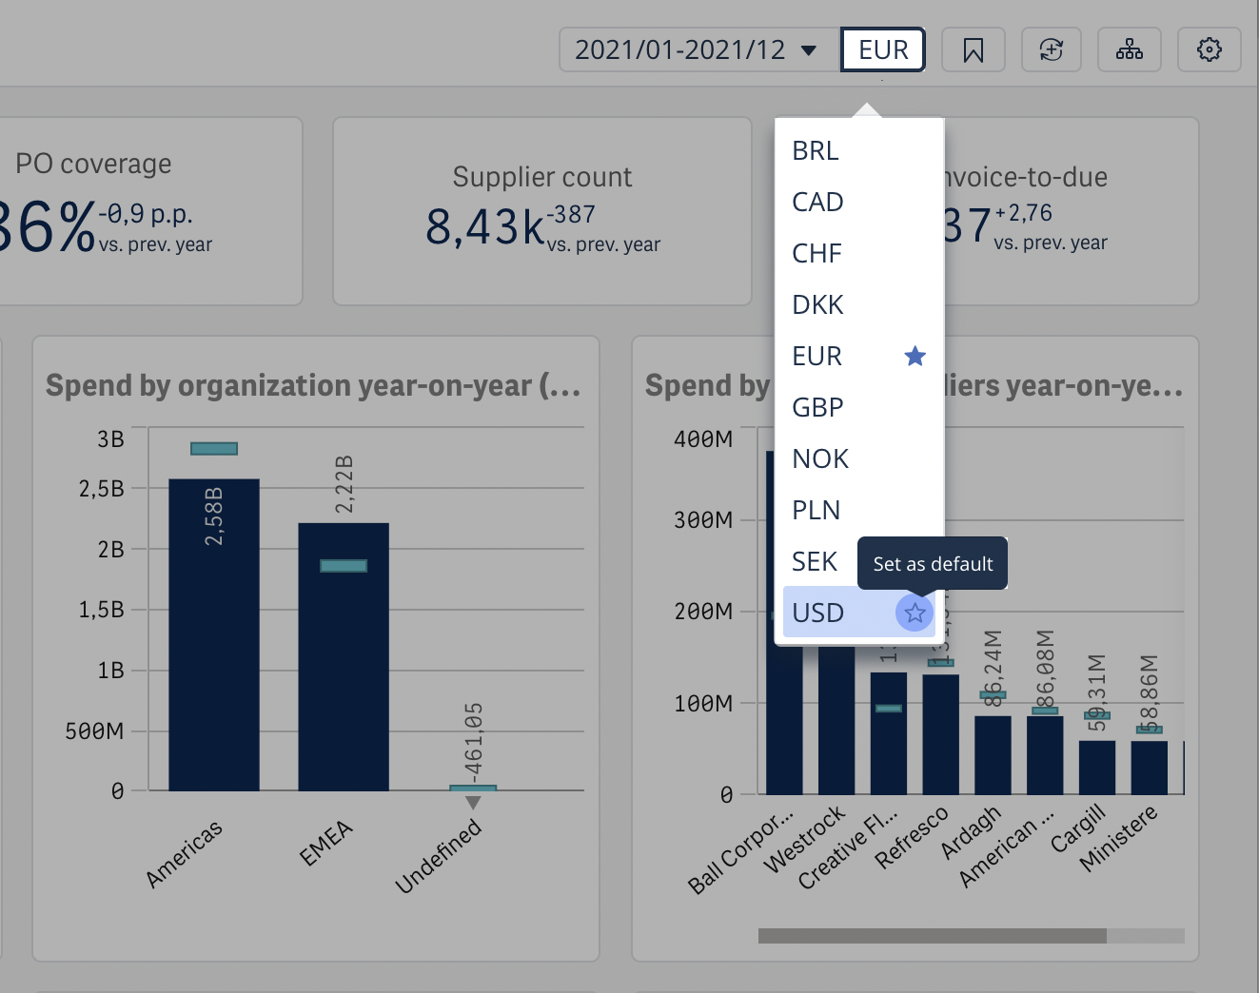Click the filled star next to EUR
This screenshot has height=993, width=1259.
pos(915,356)
